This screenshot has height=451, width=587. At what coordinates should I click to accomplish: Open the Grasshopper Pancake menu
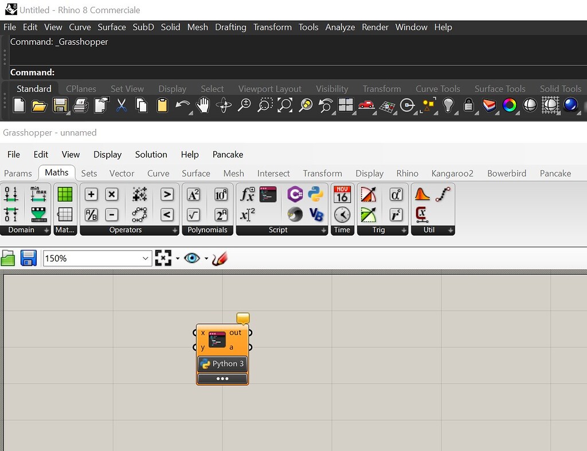[x=228, y=155]
